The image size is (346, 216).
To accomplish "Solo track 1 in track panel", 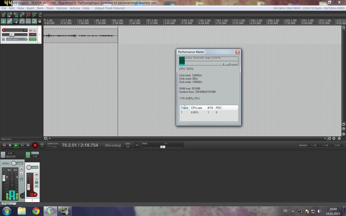I will (35, 30).
